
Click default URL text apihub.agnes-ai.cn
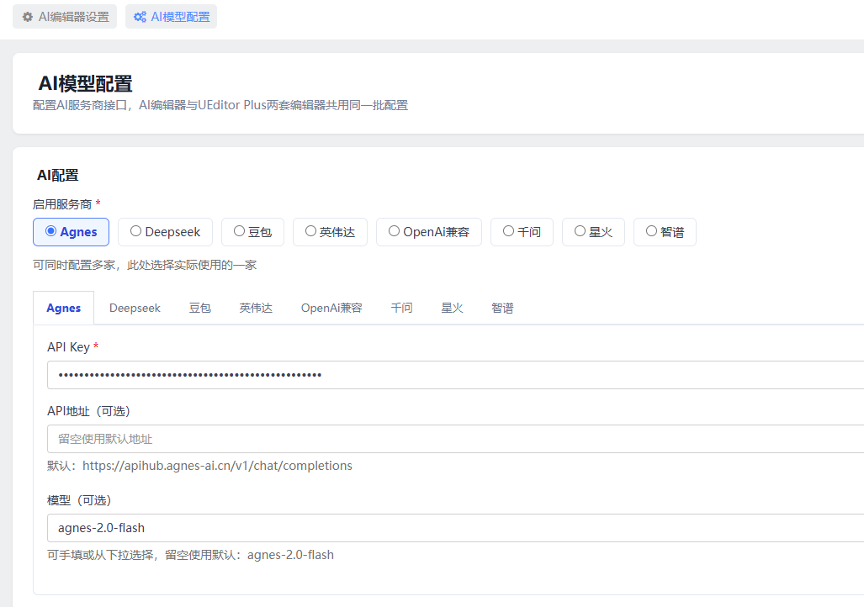click(x=217, y=466)
